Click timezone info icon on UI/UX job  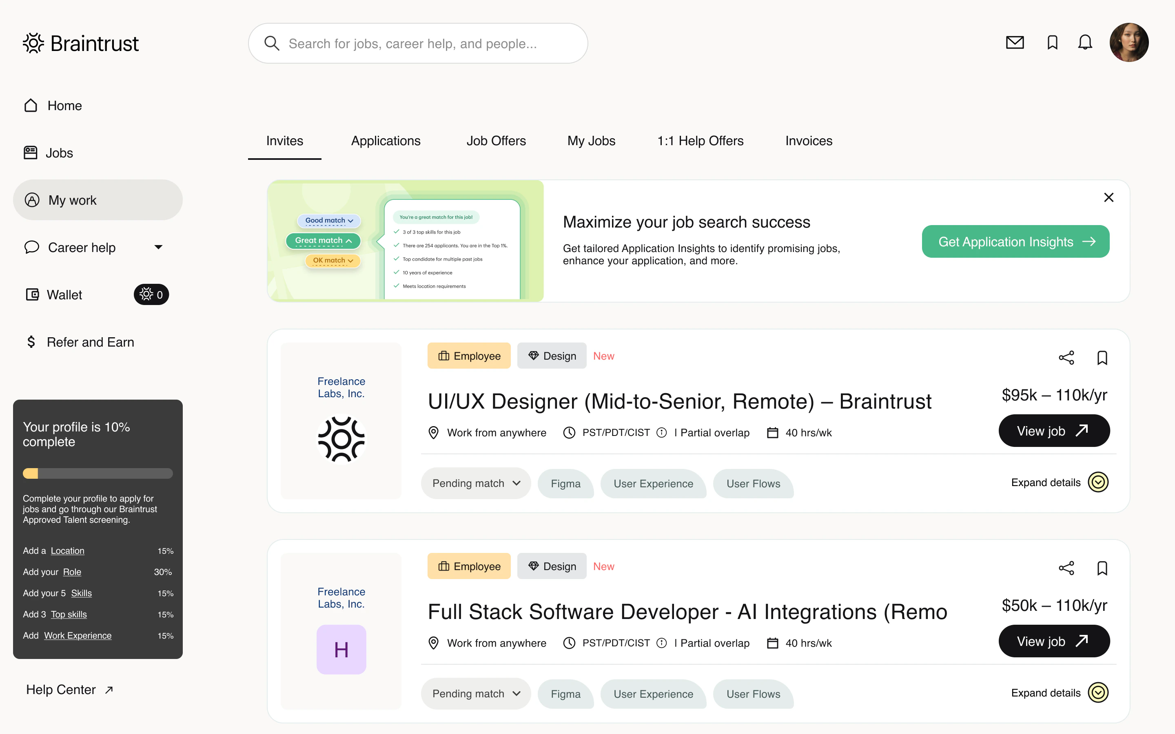click(x=661, y=433)
